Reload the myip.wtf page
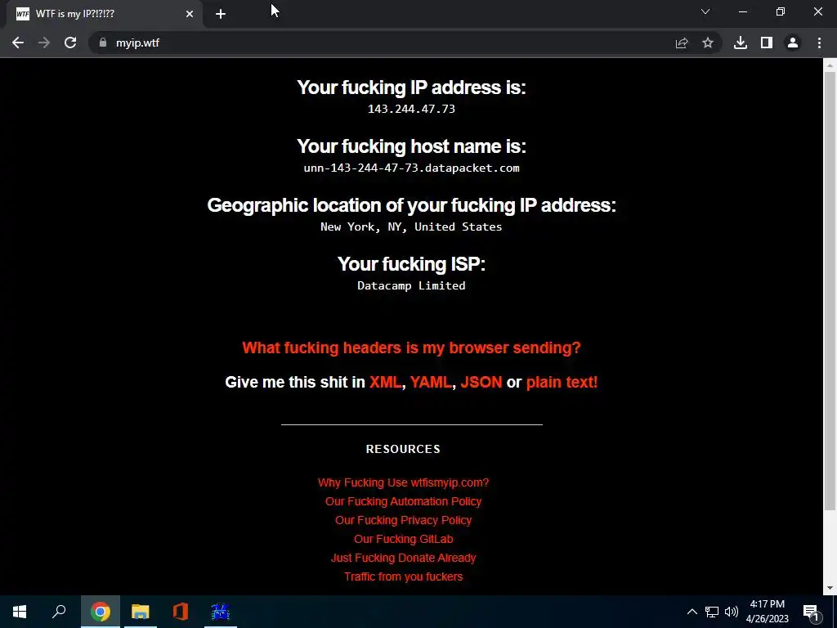This screenshot has width=837, height=628. point(70,43)
